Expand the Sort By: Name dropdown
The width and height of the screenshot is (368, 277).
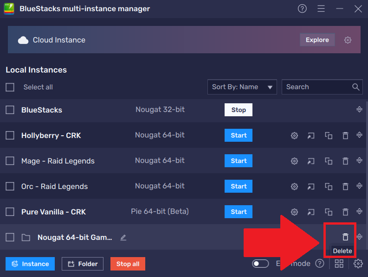(242, 87)
